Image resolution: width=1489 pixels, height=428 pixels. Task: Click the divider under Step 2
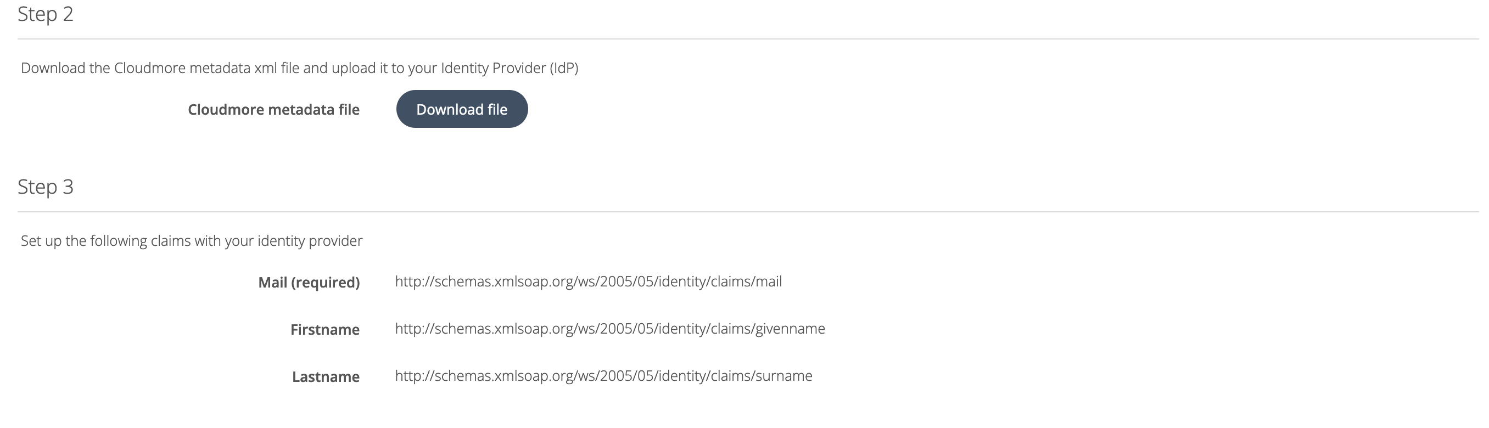point(744,40)
